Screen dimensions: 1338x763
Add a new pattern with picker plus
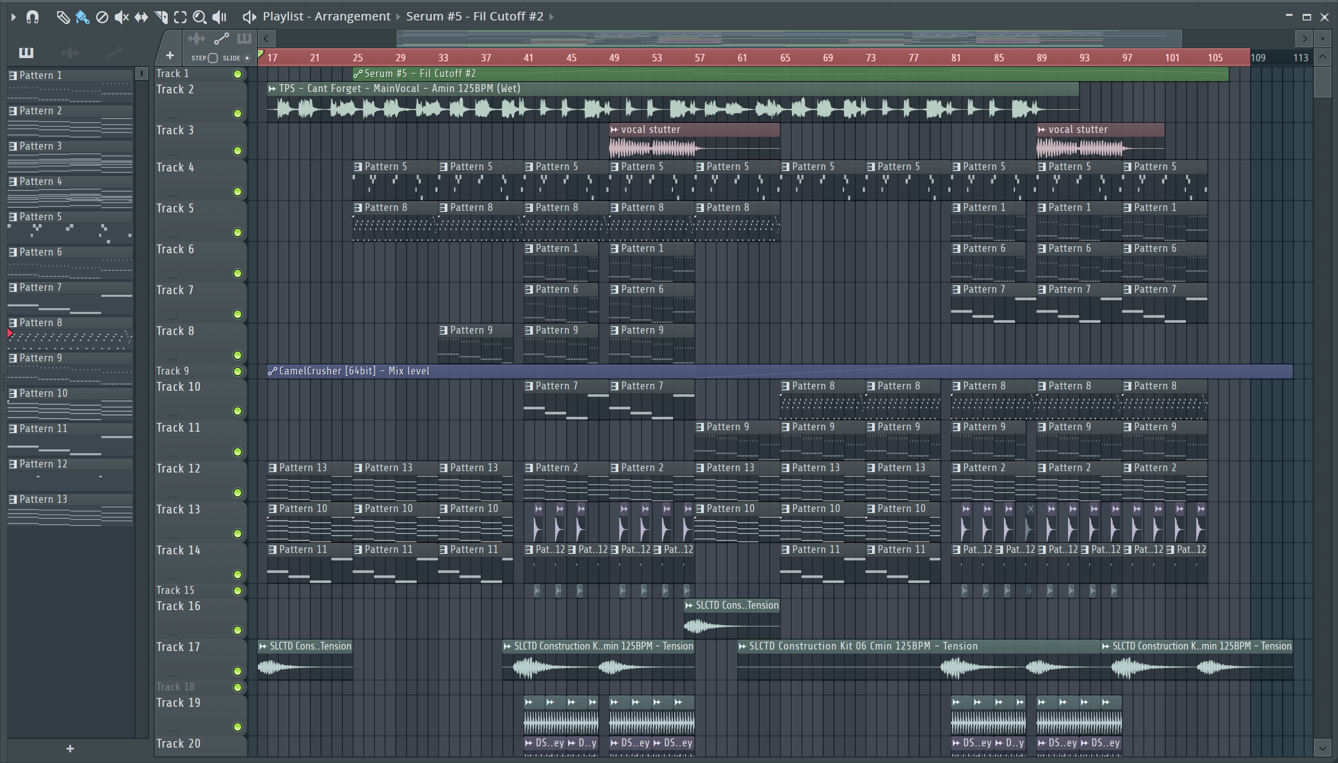point(70,749)
